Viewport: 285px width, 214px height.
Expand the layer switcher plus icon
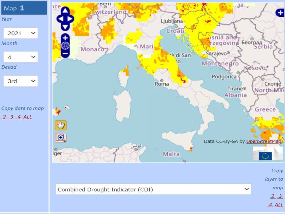(x=280, y=12)
